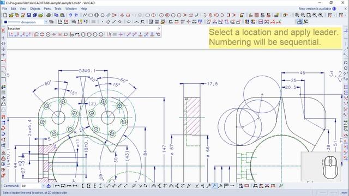Click the red rectangle icon in bottom toolbar
The height and width of the screenshot is (196, 349).
pos(247,186)
